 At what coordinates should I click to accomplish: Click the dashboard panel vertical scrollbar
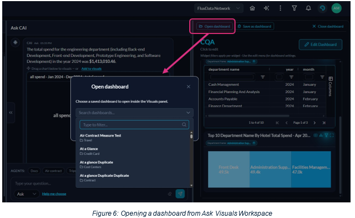click(x=340, y=155)
